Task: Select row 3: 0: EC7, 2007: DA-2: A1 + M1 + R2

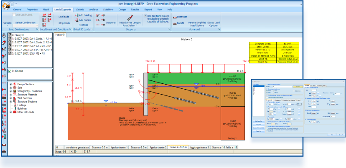Action: coord(31,46)
